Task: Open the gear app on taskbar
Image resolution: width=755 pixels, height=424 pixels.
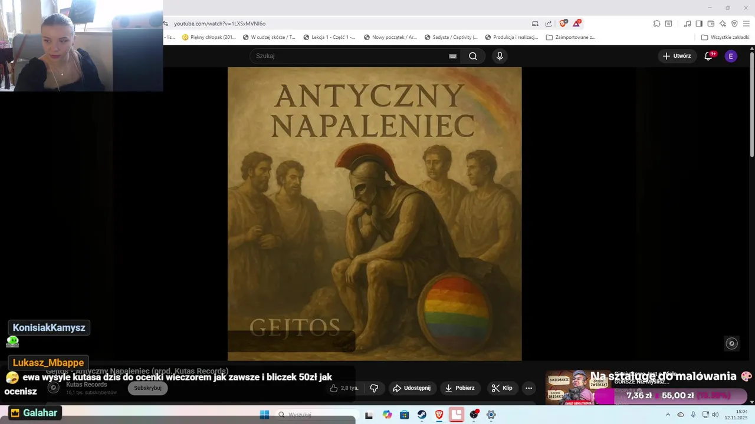Action: click(x=491, y=415)
